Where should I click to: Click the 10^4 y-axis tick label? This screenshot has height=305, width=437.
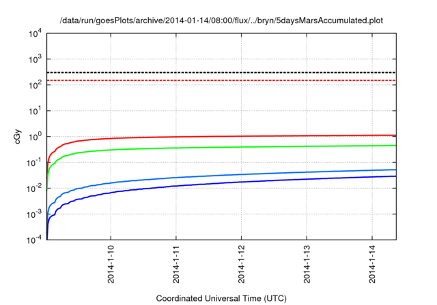point(35,33)
